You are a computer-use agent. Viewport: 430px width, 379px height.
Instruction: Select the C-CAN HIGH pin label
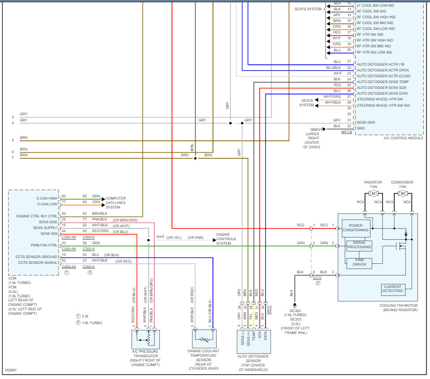pyautogui.click(x=47, y=198)
